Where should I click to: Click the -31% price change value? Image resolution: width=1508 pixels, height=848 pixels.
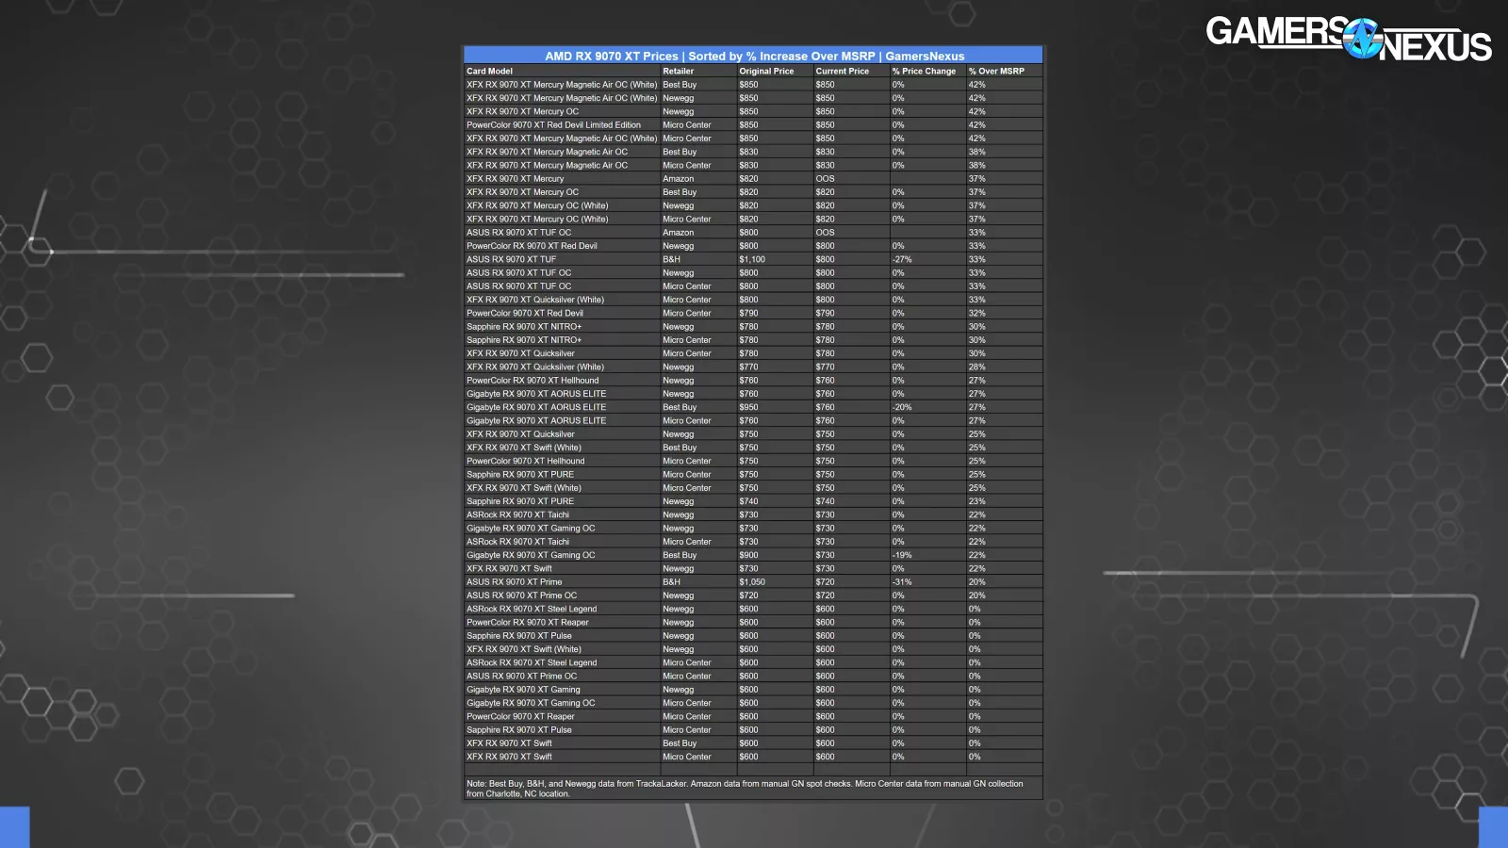[x=902, y=582]
